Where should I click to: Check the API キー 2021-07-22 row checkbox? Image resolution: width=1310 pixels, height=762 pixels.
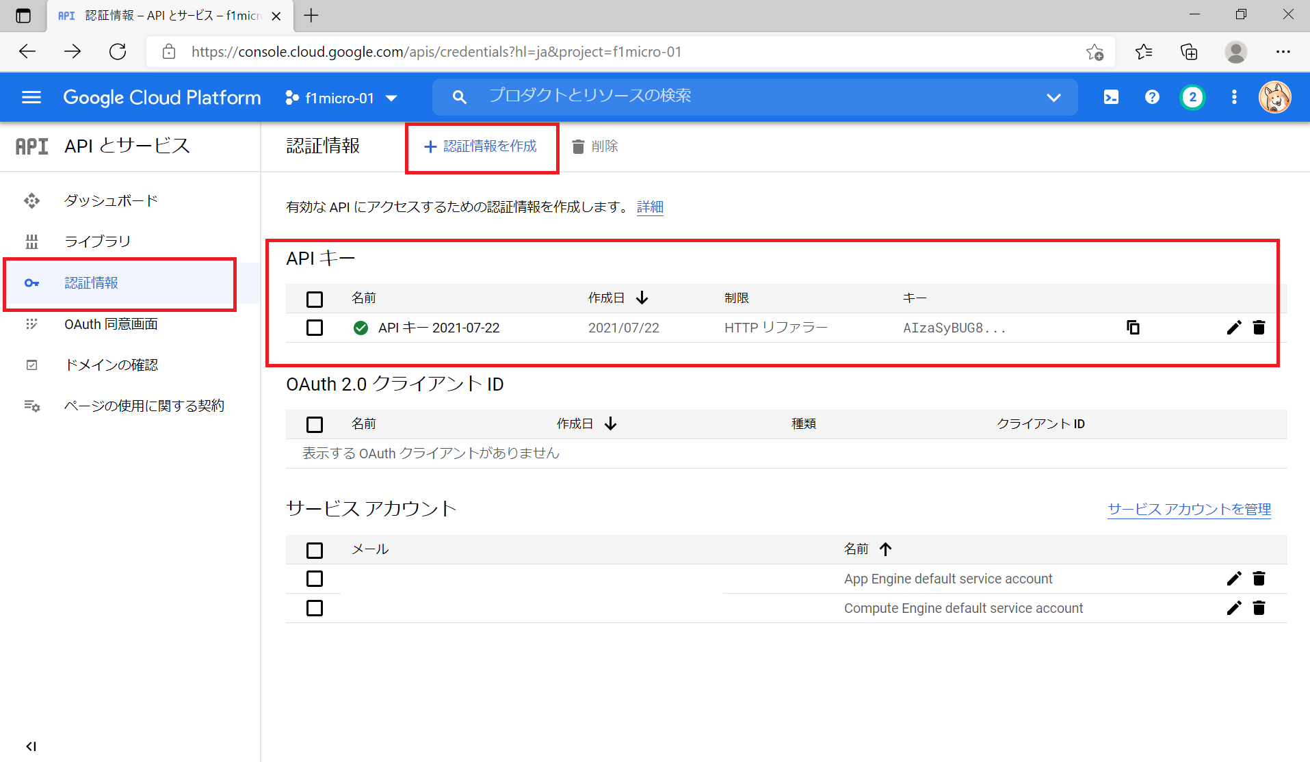pos(315,328)
